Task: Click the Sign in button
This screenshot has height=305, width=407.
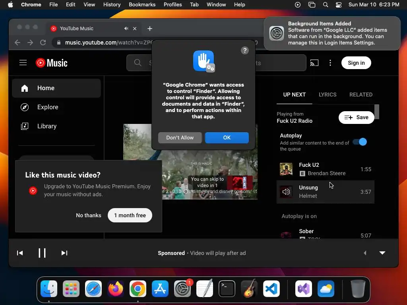Action: tap(356, 63)
